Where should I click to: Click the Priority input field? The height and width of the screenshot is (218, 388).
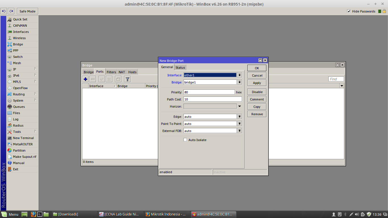pos(209,92)
